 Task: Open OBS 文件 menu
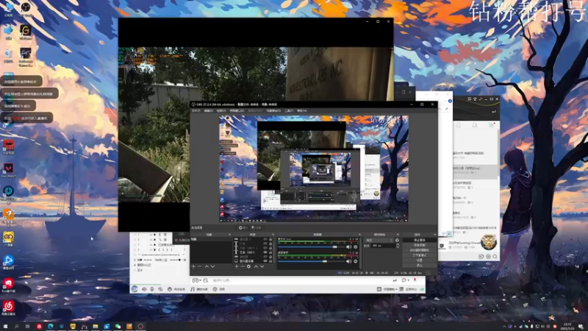tap(196, 111)
